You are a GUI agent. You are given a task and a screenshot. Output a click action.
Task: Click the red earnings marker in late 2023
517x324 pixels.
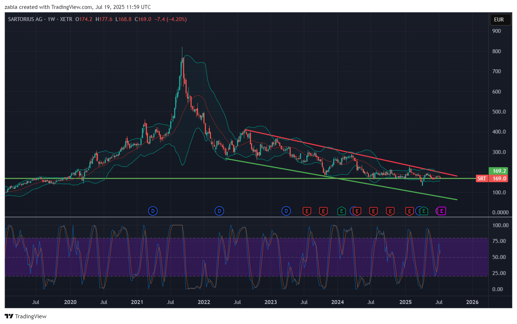323,211
